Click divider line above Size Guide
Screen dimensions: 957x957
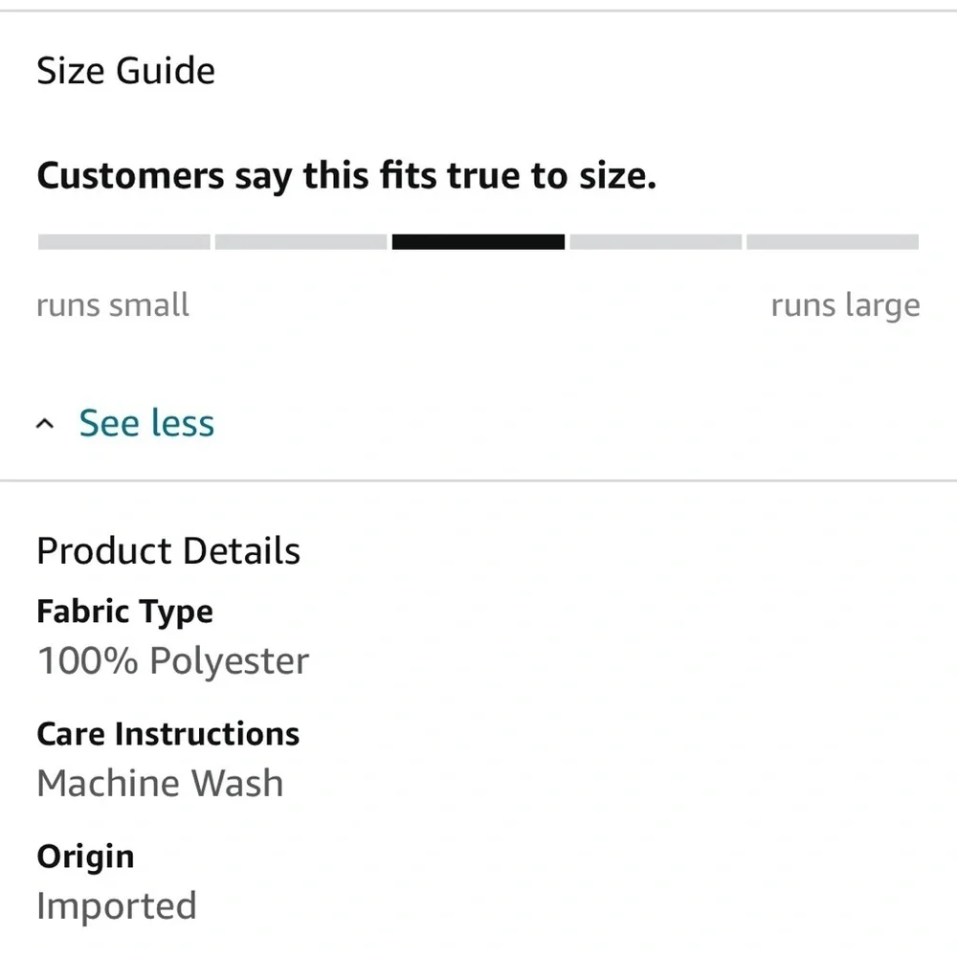coord(478,11)
